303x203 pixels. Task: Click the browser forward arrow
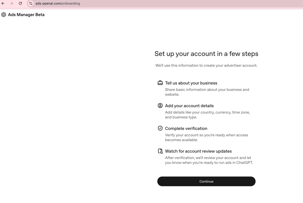coord(12,3)
